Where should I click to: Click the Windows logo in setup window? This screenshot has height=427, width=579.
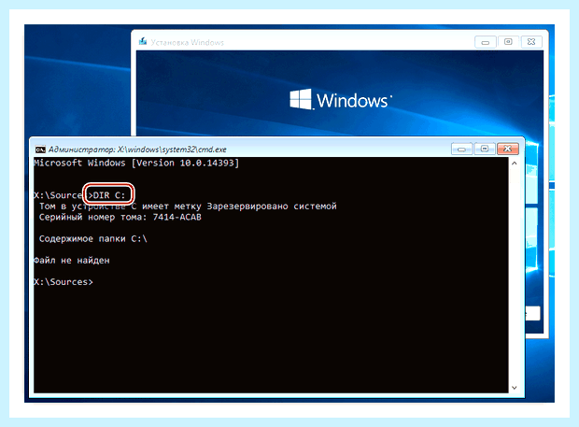tap(340, 100)
